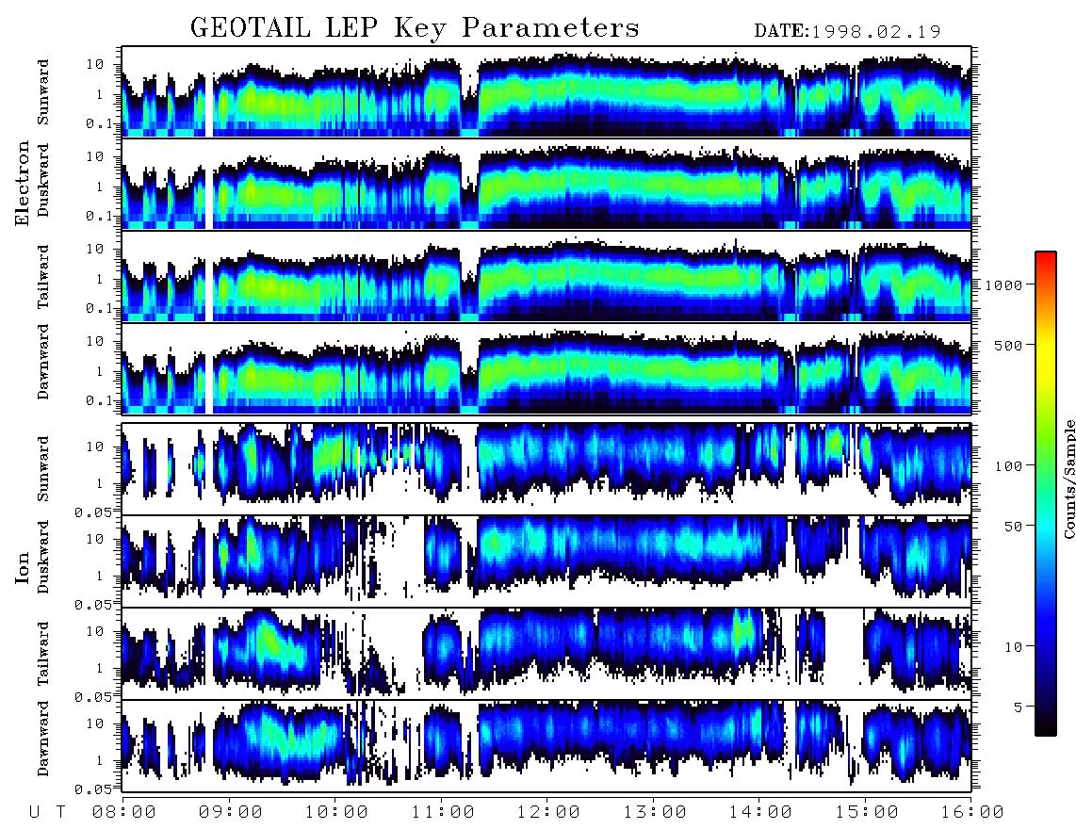Click the Electron Tailward spectrogram panel
The height and width of the screenshot is (829, 1076).
click(546, 276)
